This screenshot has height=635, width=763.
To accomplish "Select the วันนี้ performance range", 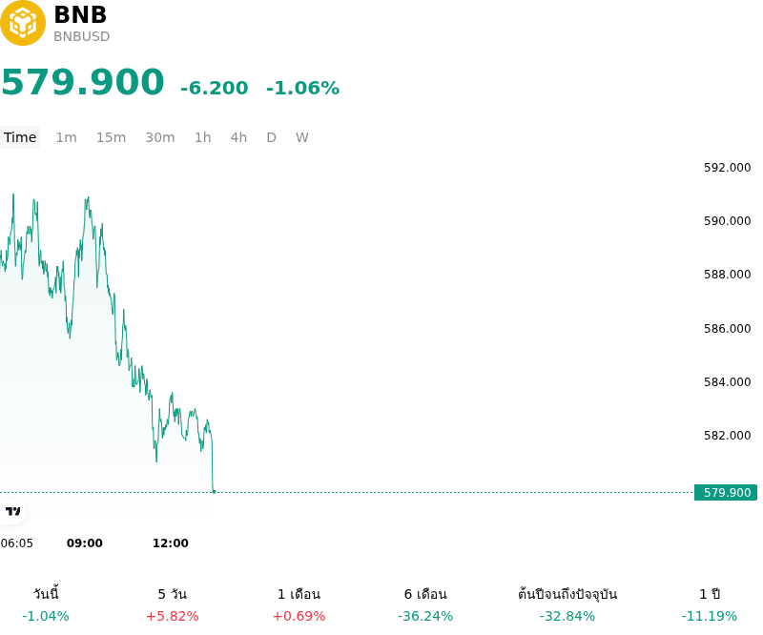I will click(46, 604).
